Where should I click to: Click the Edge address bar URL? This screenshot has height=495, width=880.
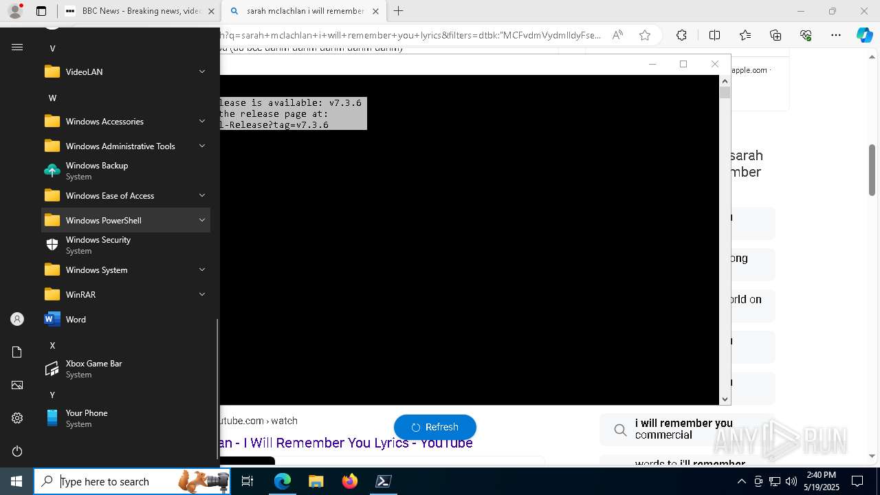[x=411, y=35]
